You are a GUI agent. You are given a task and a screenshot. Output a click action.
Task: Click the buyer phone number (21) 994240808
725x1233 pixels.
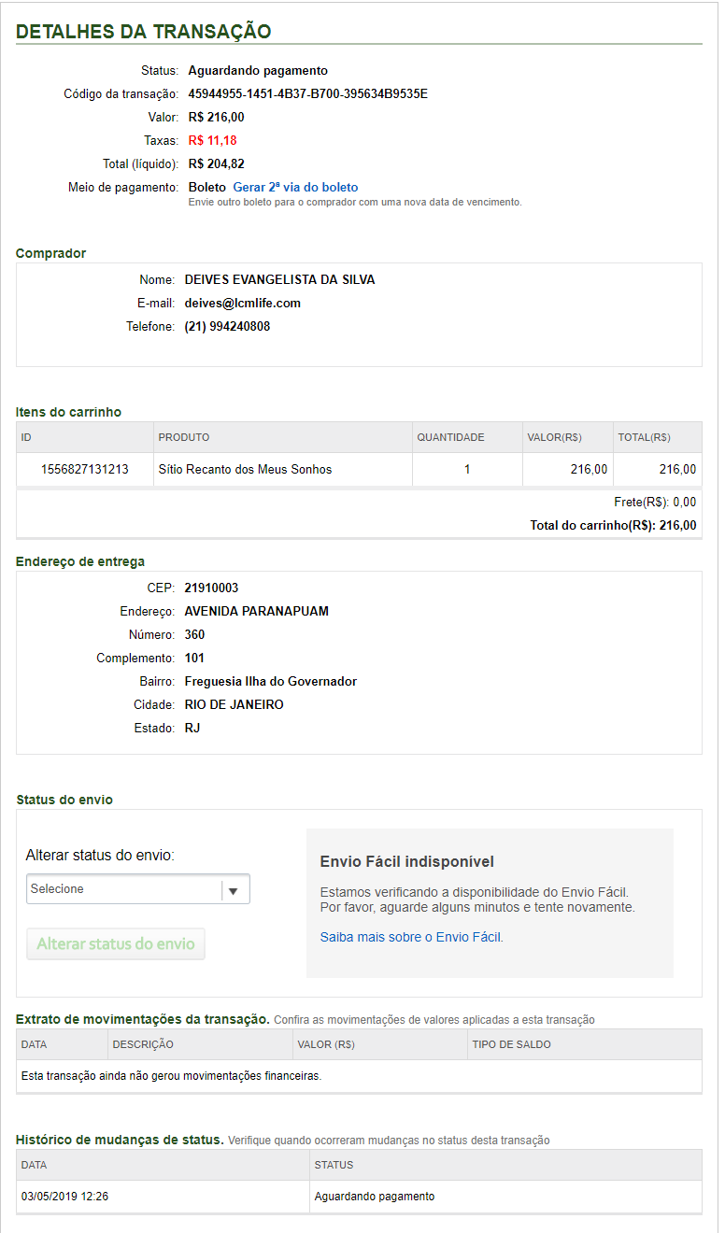click(227, 326)
